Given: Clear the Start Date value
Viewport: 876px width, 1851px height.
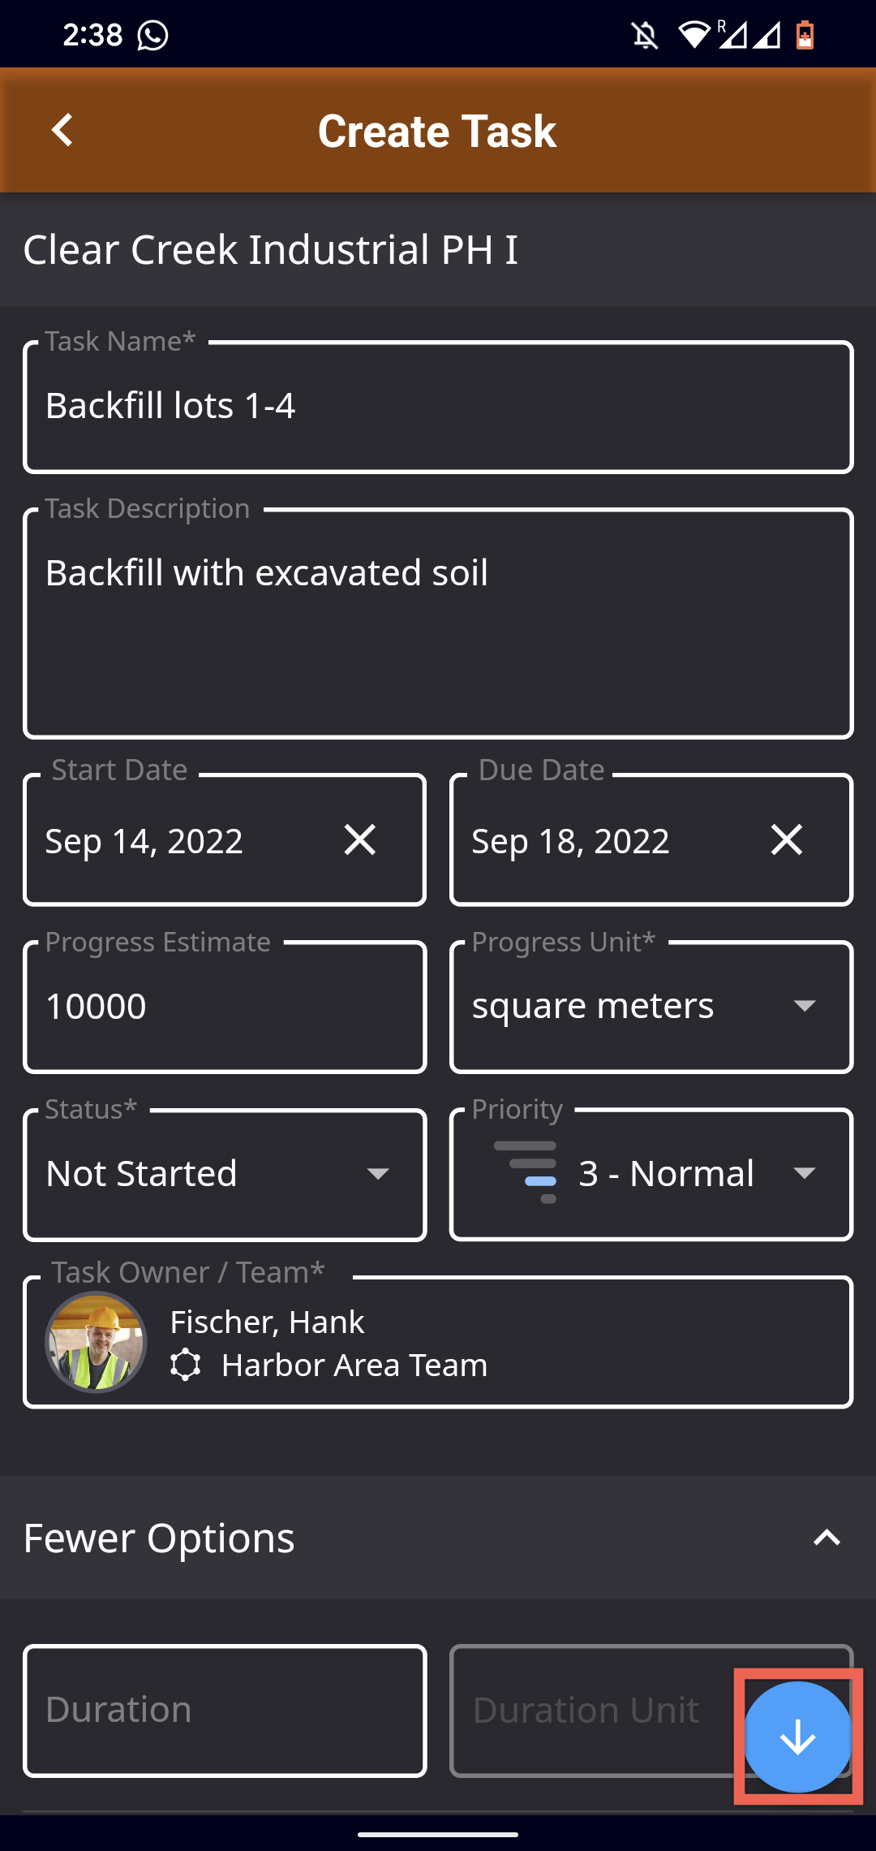Looking at the screenshot, I should coord(359,839).
